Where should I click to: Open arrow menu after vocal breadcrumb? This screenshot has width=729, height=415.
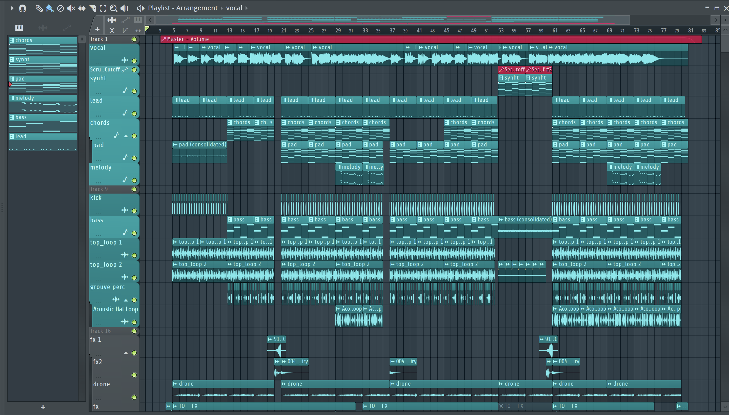point(247,8)
